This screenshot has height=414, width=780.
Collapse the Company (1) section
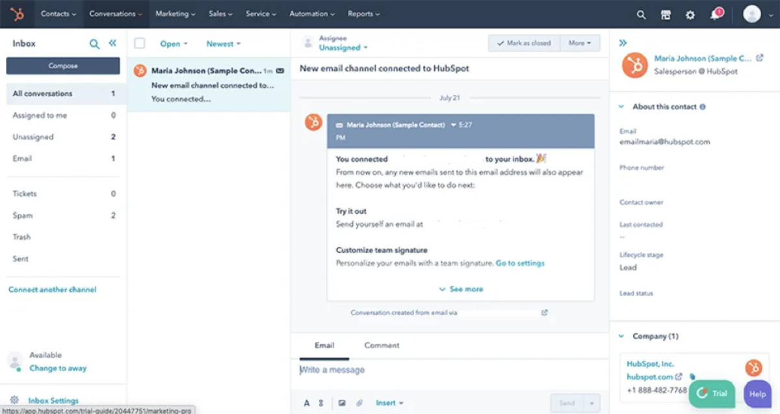coord(621,336)
